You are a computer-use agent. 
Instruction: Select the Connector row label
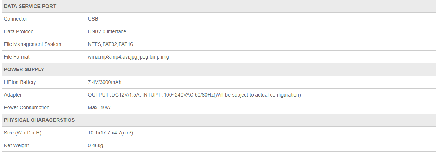tap(16, 19)
